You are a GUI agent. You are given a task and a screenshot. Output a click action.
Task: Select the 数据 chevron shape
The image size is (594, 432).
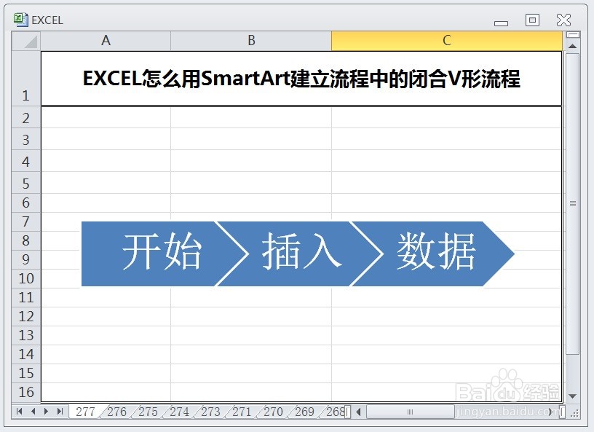(434, 254)
